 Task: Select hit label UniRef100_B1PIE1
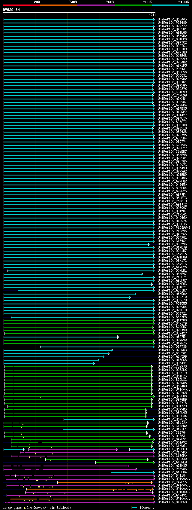click(x=172, y=429)
